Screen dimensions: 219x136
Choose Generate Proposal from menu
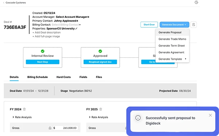[172, 32]
